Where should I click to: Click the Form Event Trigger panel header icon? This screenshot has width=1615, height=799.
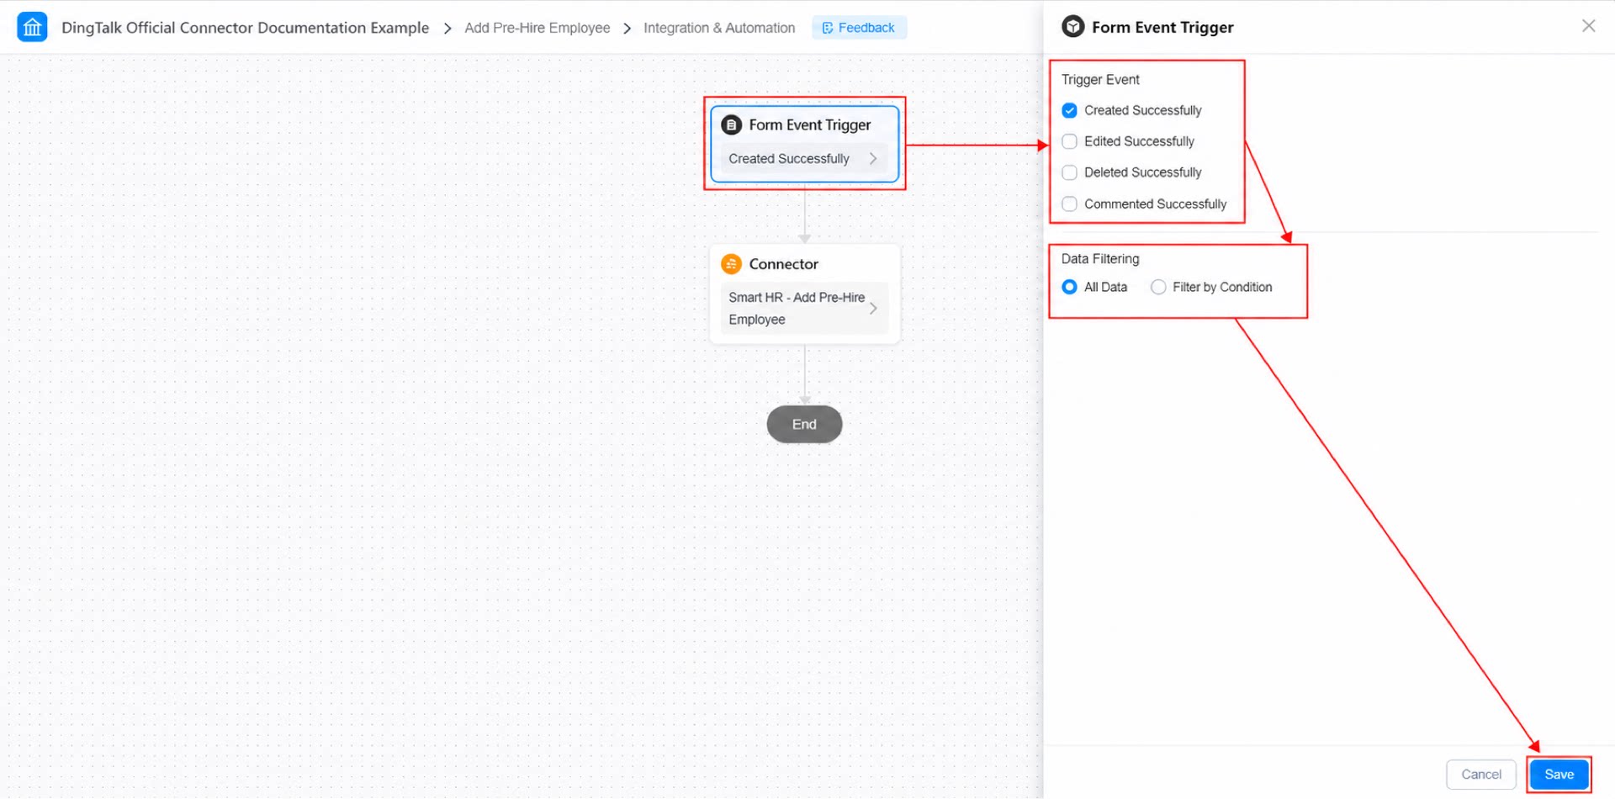tap(1073, 27)
